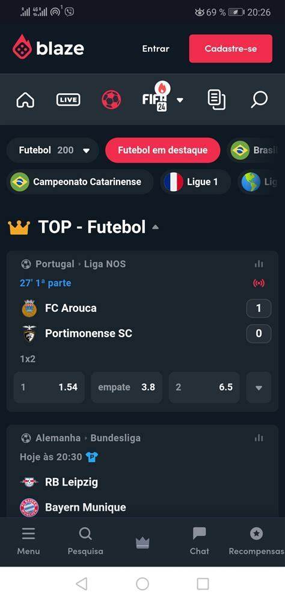Screen dimensions: 285x601
Task: Tap the Entrar login link
Action: coord(156,49)
